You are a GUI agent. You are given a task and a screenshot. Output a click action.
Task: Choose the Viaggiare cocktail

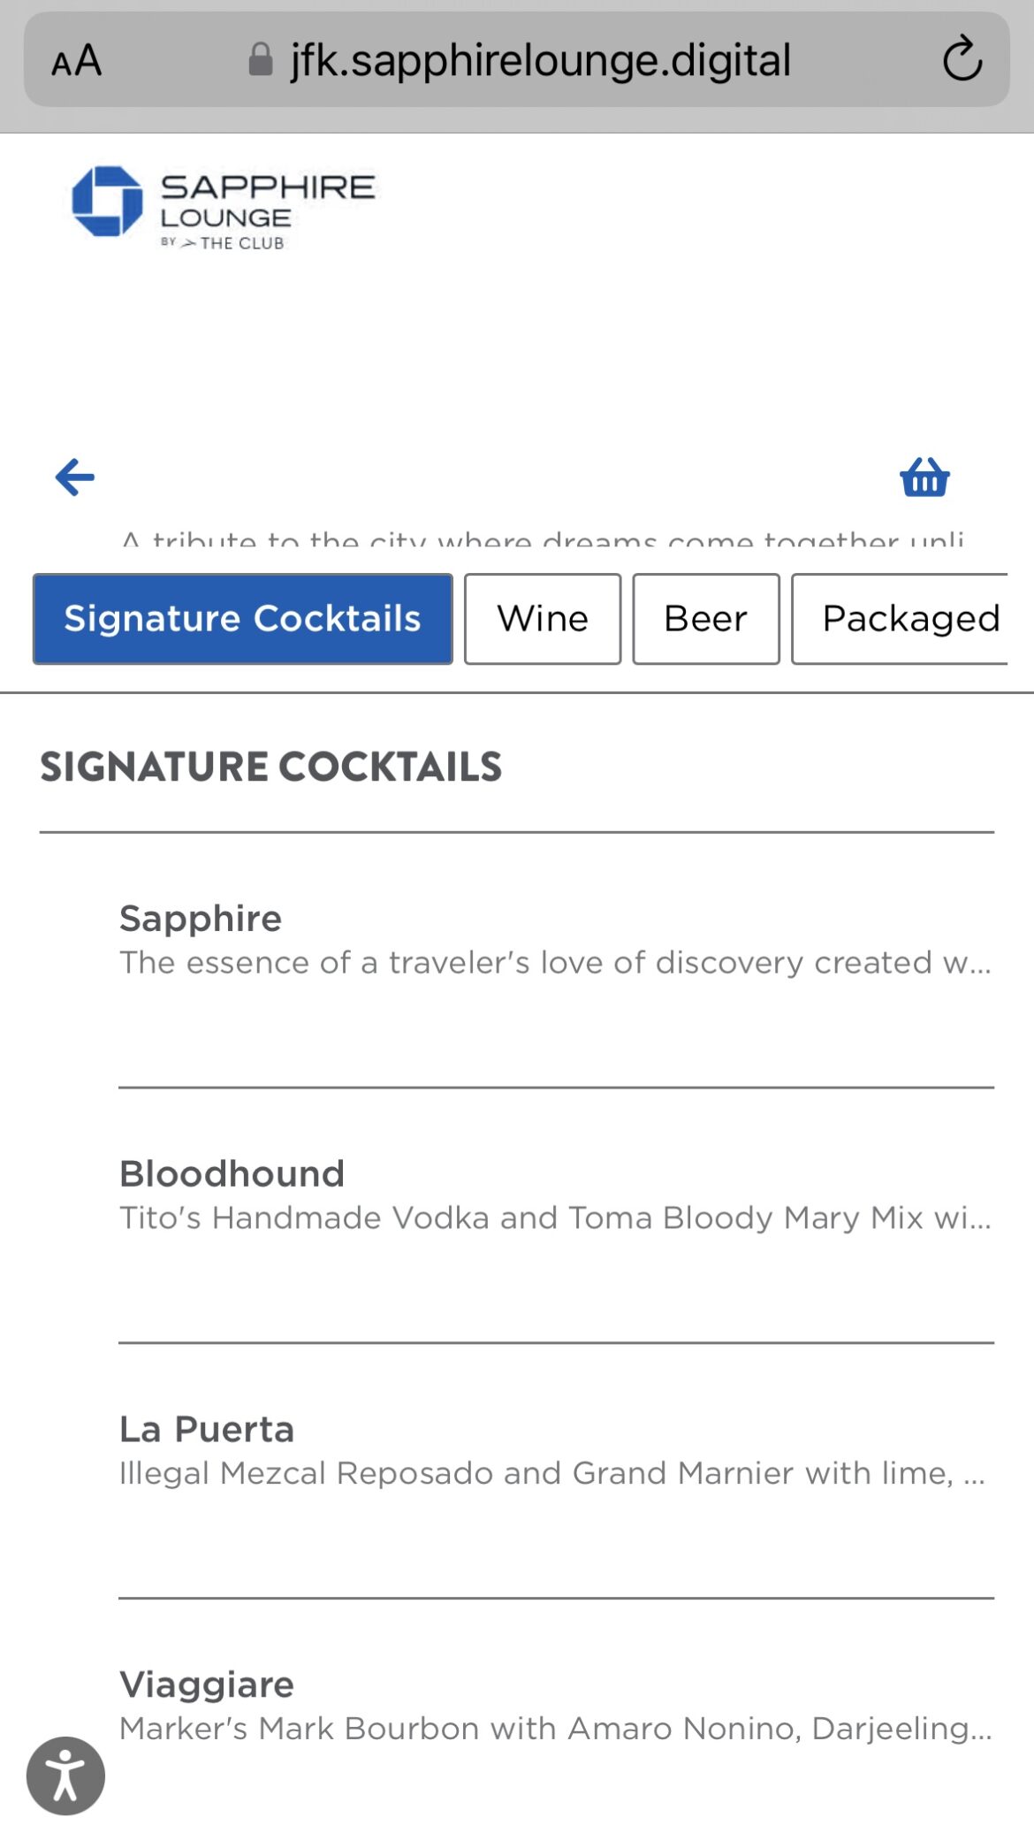click(207, 1685)
